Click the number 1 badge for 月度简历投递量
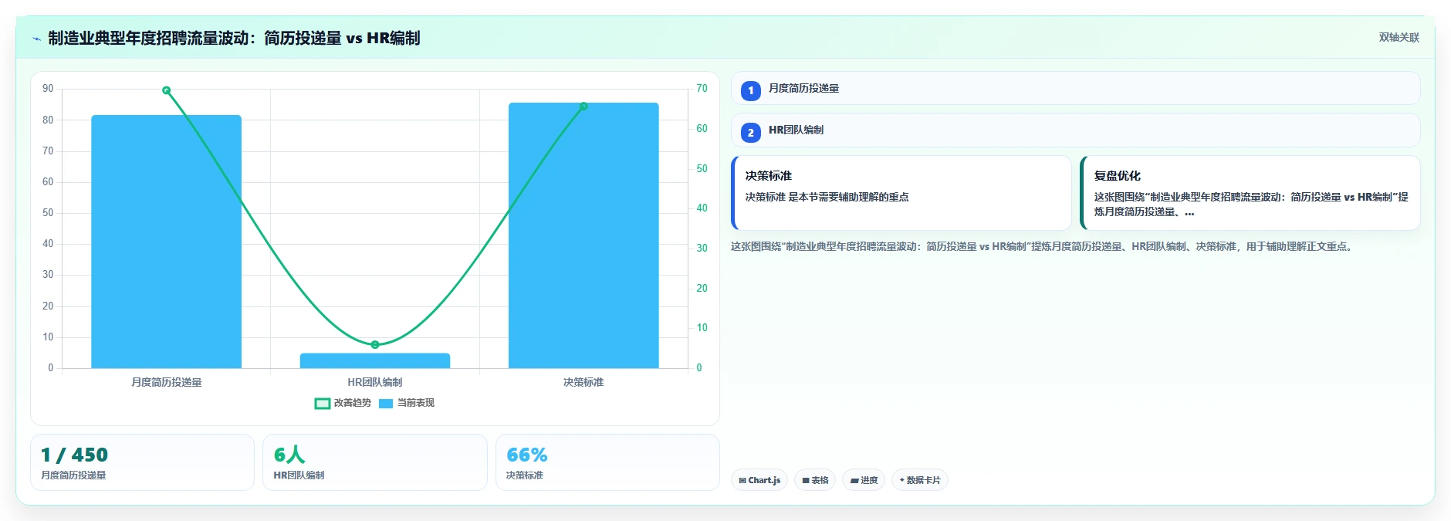Image resolution: width=1451 pixels, height=521 pixels. point(750,90)
